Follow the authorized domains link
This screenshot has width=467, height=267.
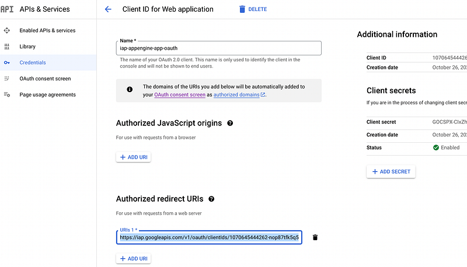[x=236, y=94]
